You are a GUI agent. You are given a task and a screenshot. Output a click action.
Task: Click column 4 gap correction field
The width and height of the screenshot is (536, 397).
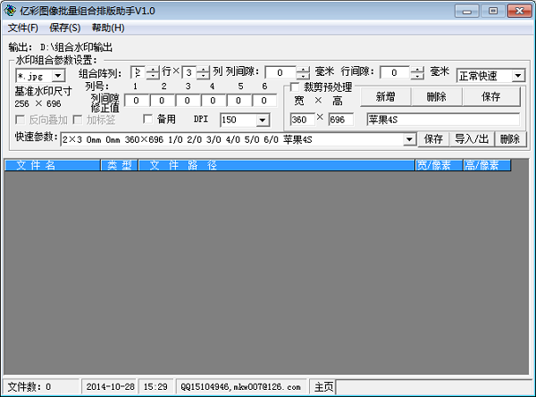213,101
